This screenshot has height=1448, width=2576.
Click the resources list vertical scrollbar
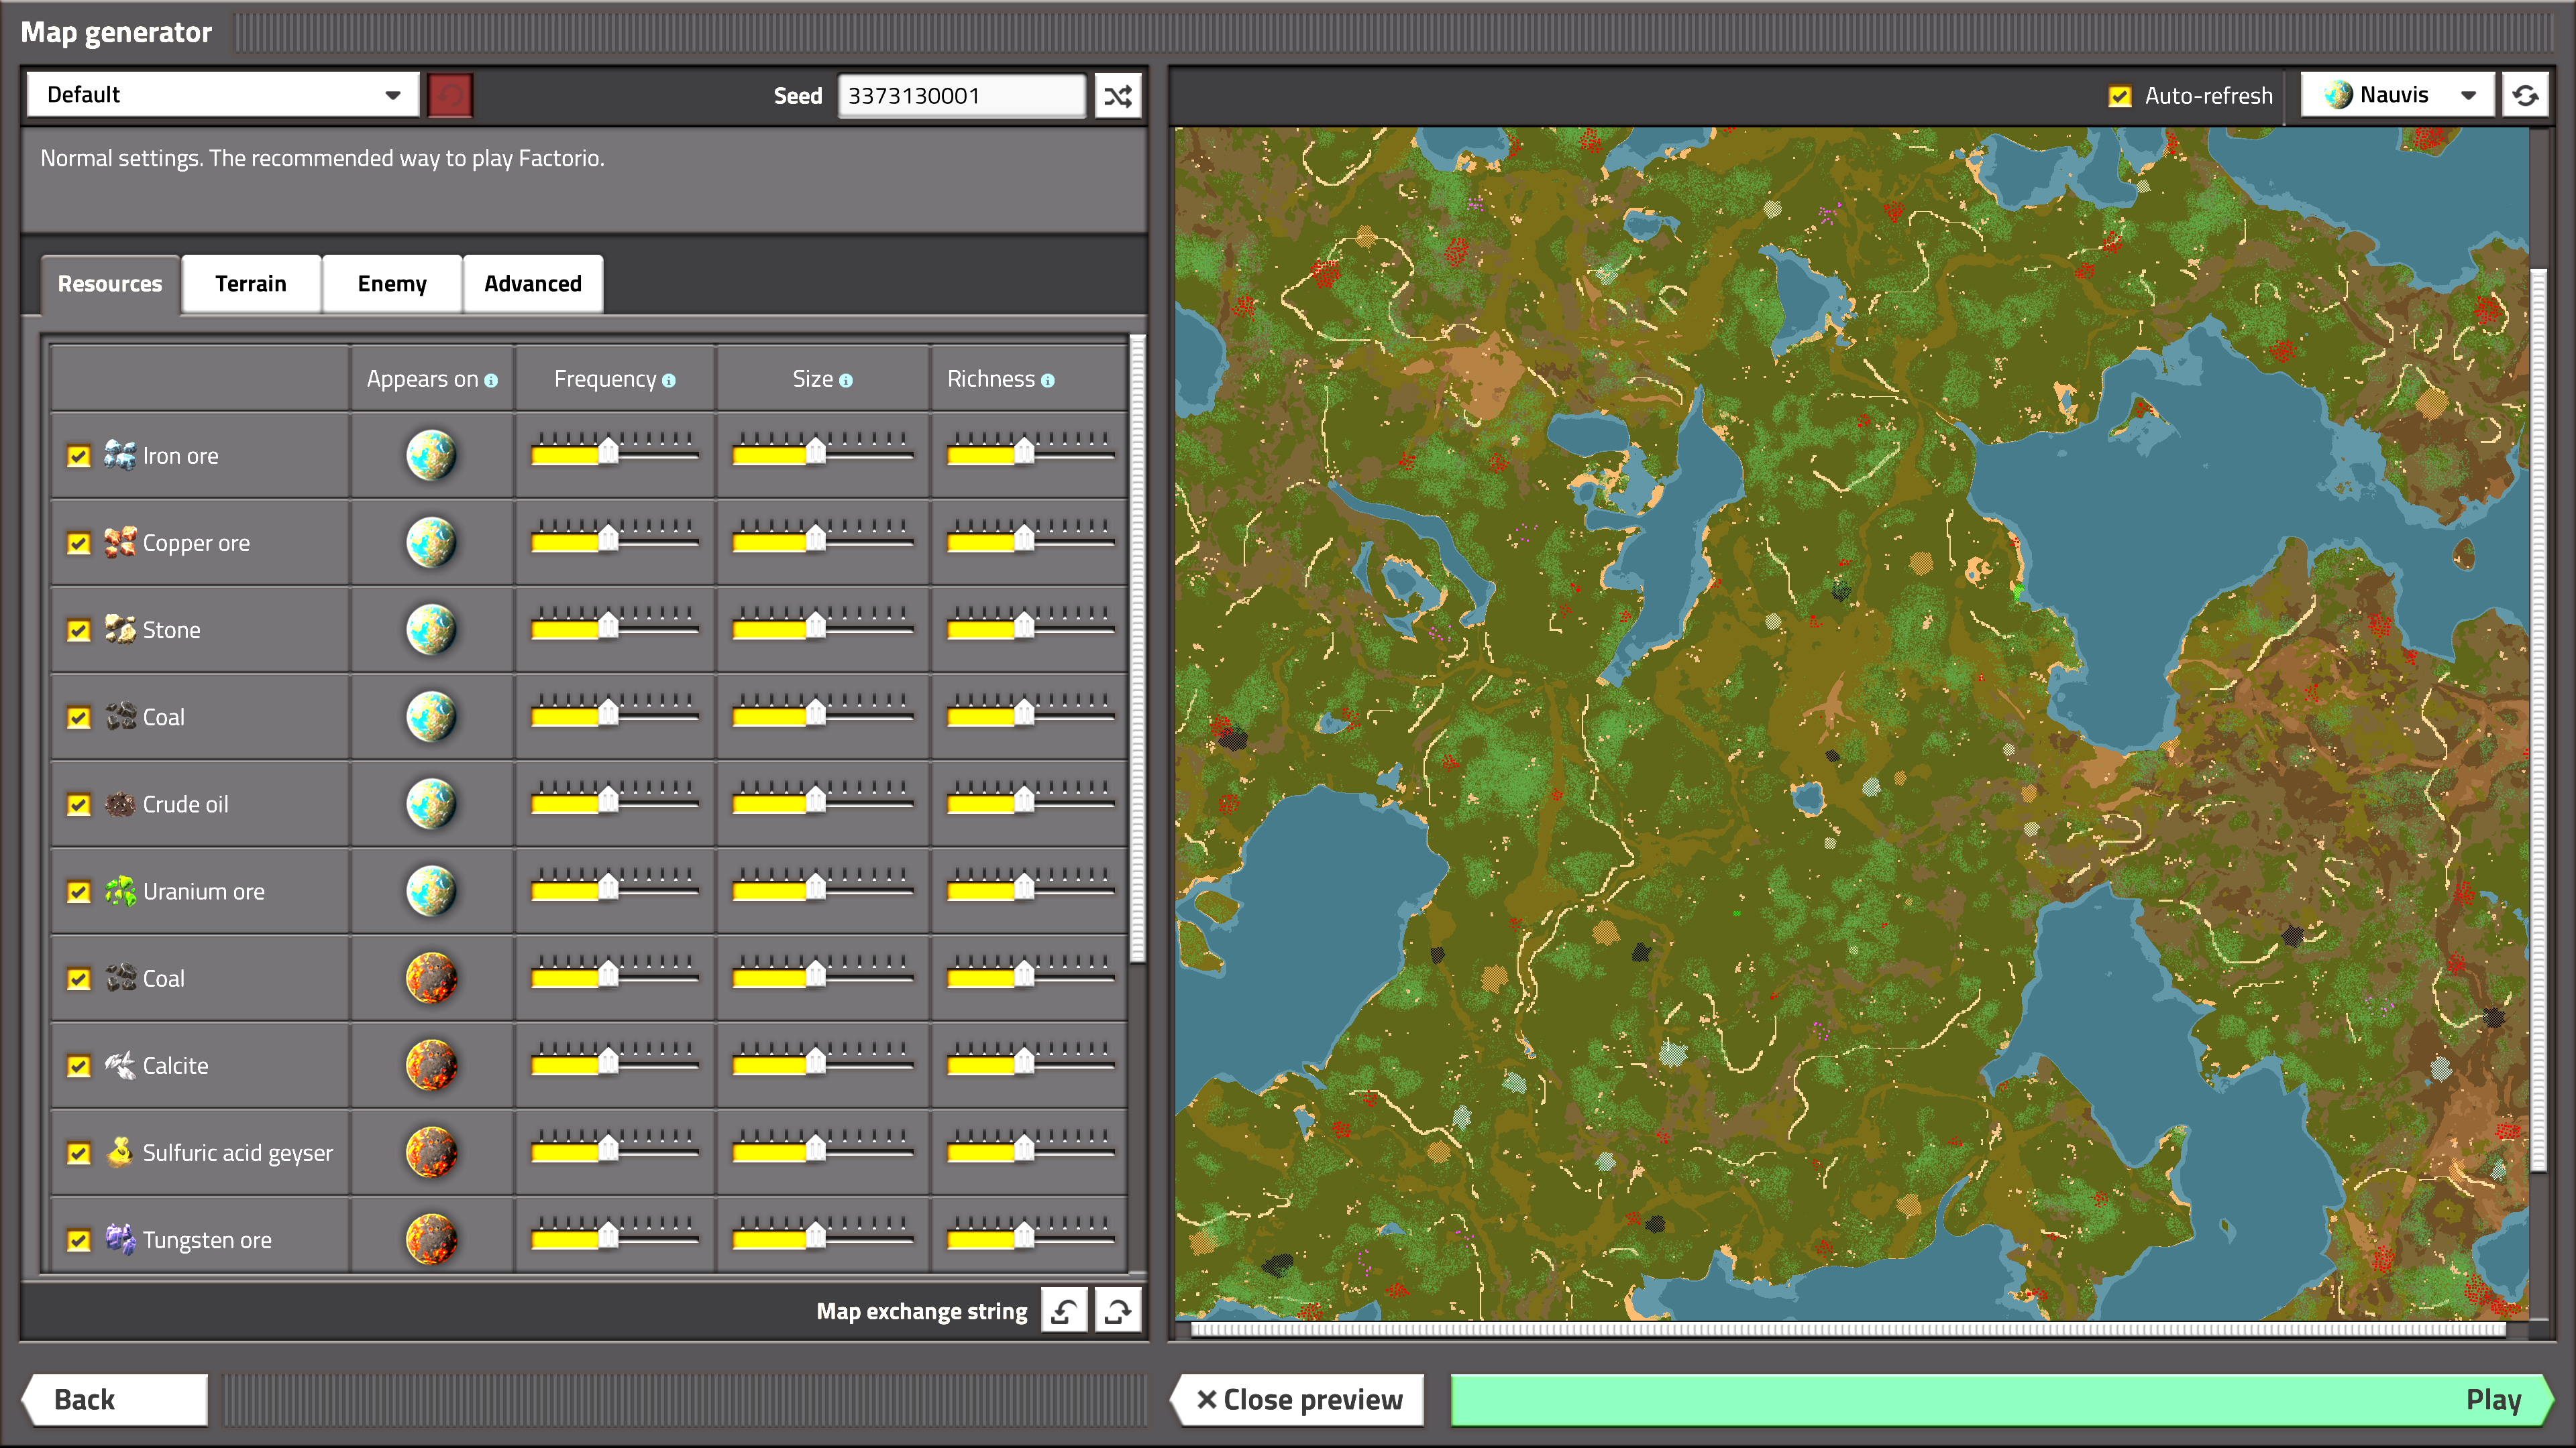(x=1137, y=650)
